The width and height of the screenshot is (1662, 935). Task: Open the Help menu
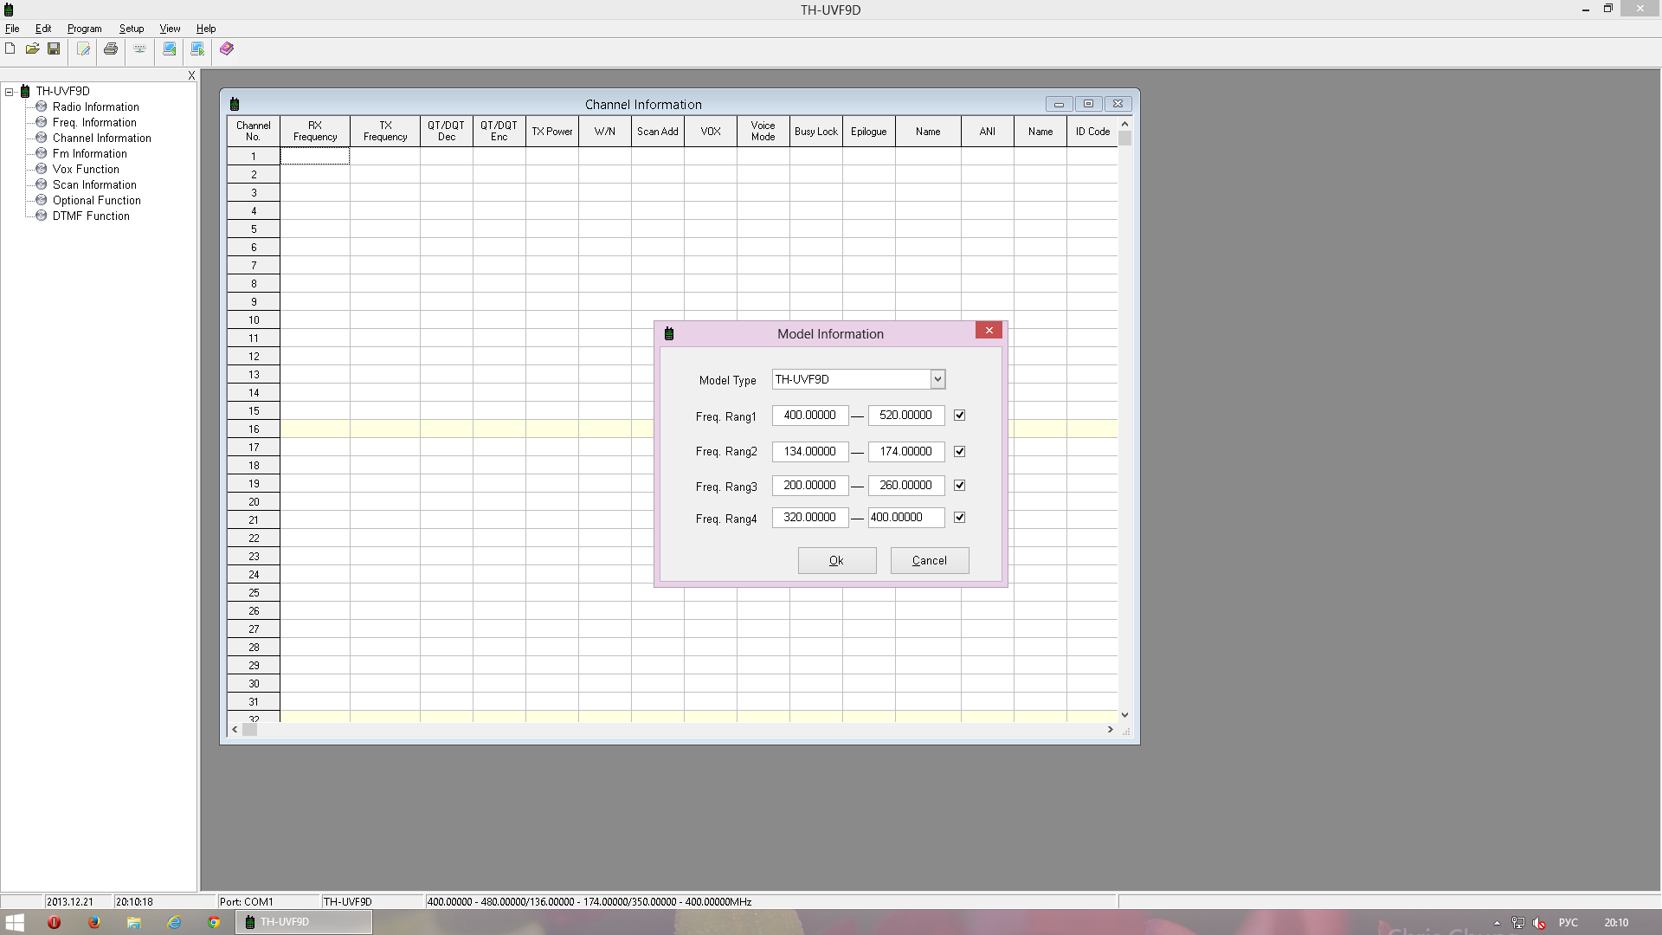(206, 29)
